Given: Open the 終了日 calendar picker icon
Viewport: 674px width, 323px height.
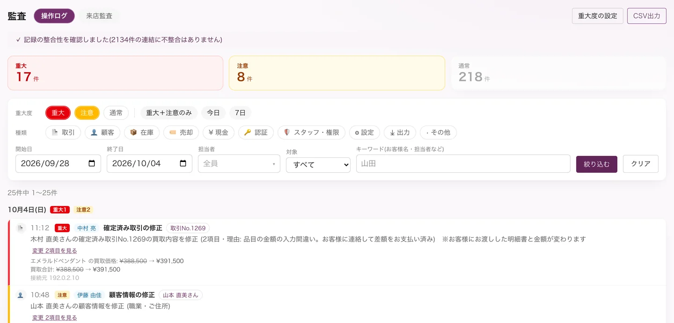Looking at the screenshot, I should 183,163.
